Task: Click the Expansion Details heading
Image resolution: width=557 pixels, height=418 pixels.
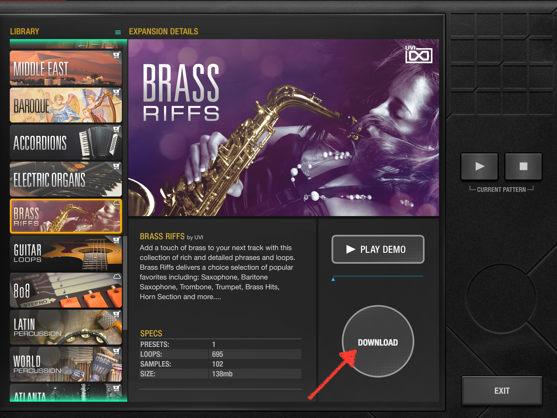Action: tap(163, 32)
